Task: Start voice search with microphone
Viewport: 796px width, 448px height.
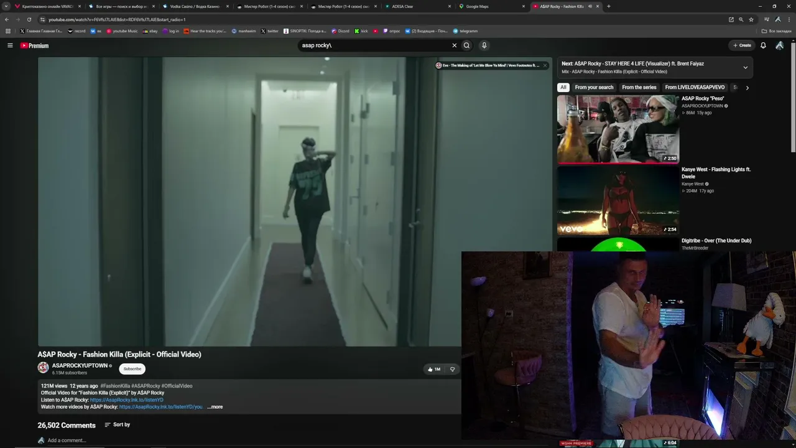Action: pyautogui.click(x=484, y=45)
